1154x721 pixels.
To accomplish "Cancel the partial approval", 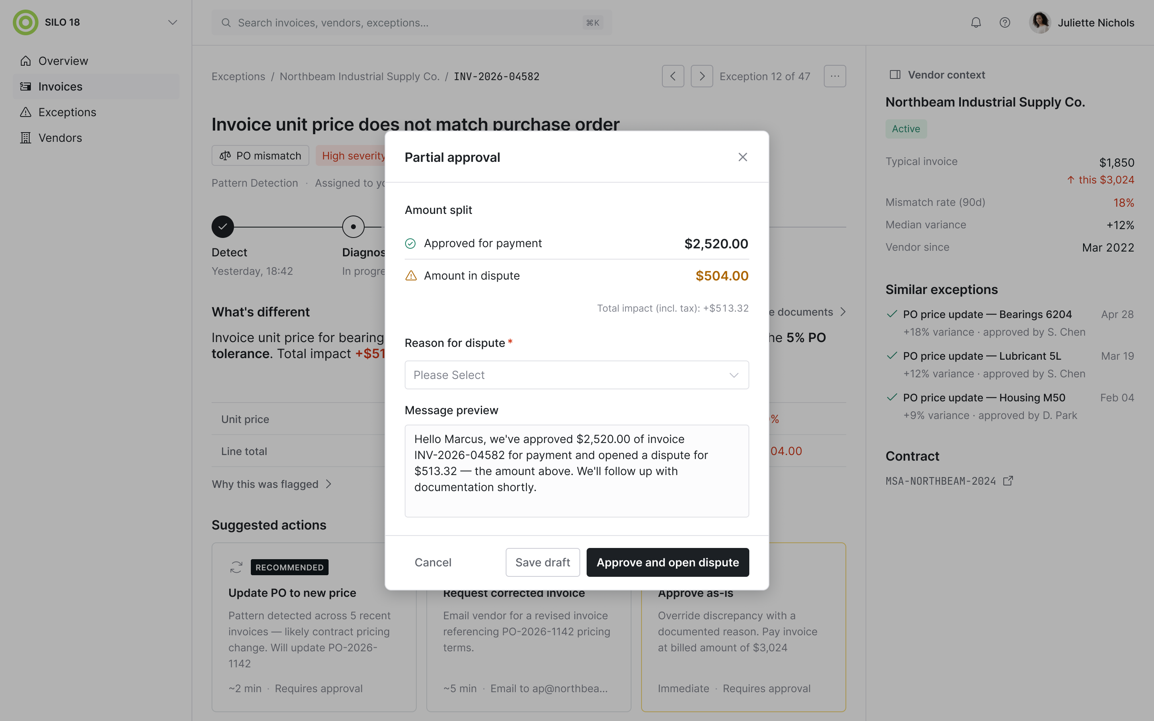I will click(432, 562).
